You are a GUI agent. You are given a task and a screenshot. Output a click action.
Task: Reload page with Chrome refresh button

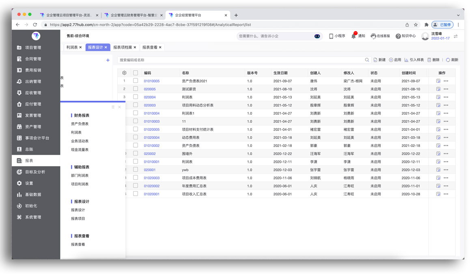pyautogui.click(x=35, y=25)
